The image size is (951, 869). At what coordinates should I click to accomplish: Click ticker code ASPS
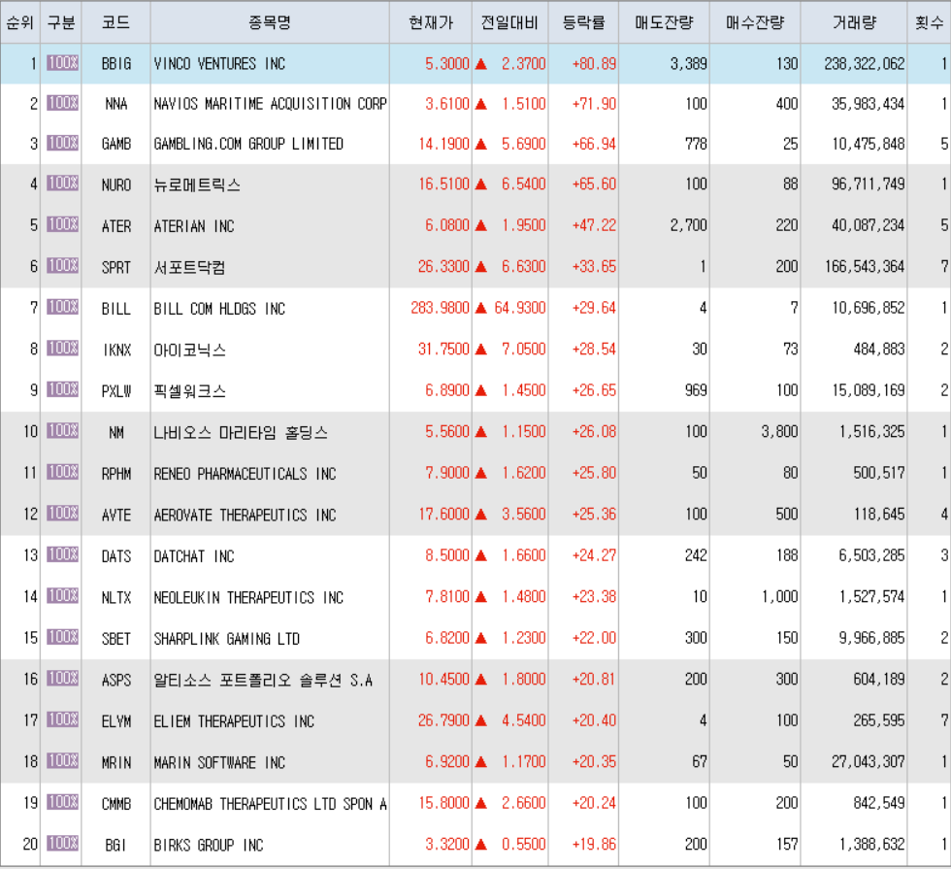click(x=116, y=681)
